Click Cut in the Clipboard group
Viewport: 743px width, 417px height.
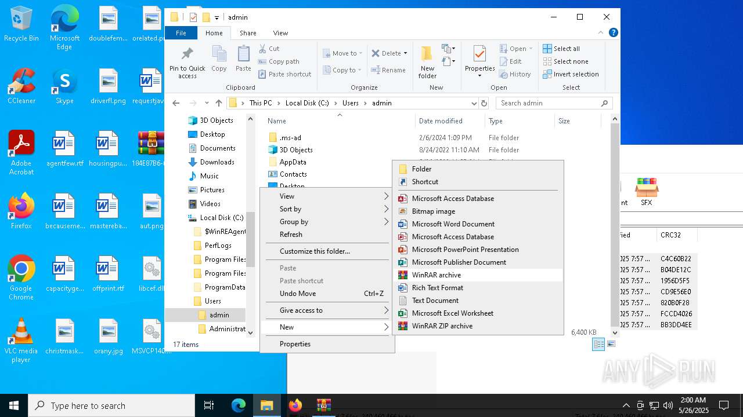pyautogui.click(x=269, y=49)
